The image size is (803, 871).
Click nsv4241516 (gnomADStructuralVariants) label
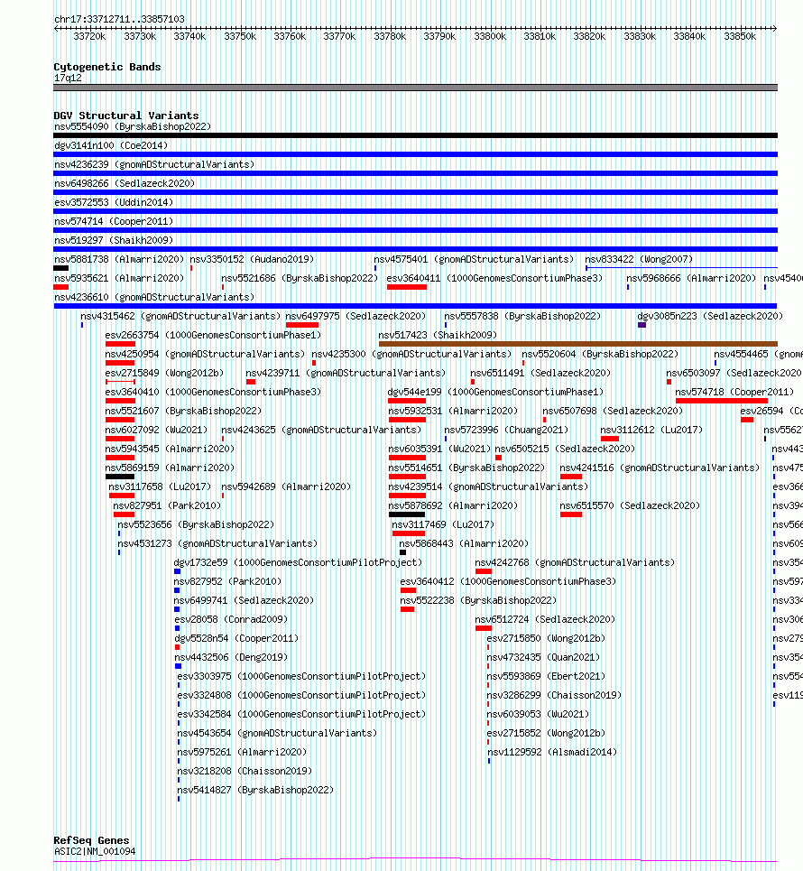point(660,468)
